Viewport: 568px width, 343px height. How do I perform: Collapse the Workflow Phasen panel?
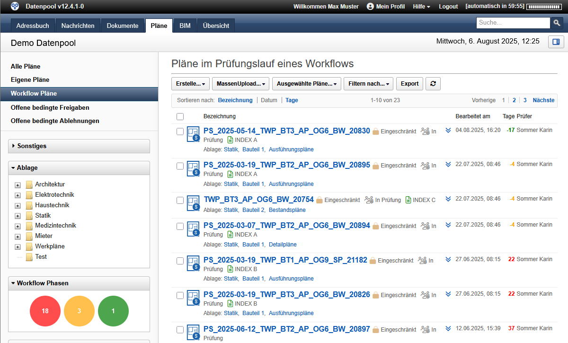13,283
